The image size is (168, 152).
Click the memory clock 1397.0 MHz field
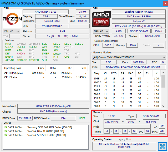click(112, 122)
